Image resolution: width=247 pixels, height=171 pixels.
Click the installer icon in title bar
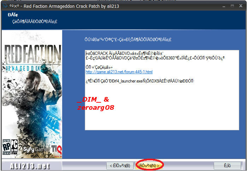pyautogui.click(x=5, y=6)
